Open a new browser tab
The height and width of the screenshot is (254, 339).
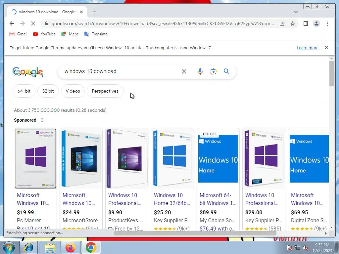(x=94, y=12)
